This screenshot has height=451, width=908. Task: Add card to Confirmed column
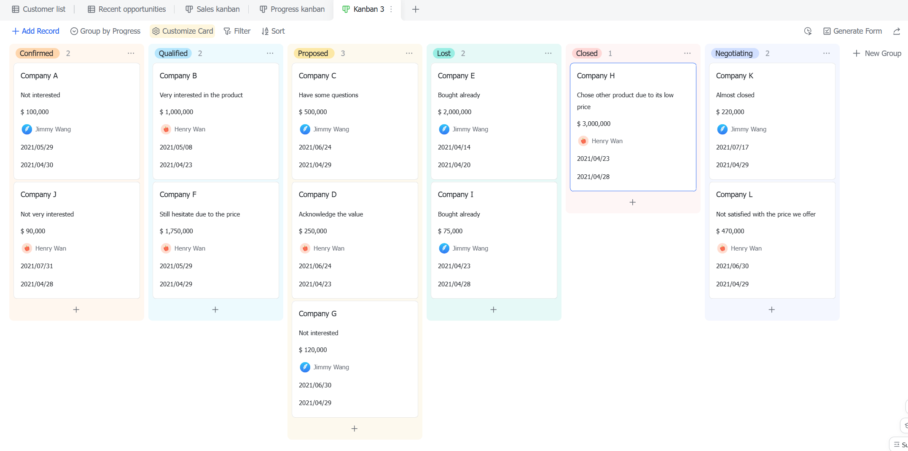(76, 310)
